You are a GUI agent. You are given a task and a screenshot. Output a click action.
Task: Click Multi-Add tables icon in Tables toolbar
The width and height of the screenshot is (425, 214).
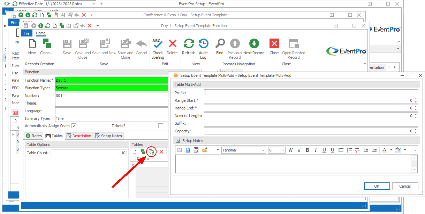tap(151, 152)
